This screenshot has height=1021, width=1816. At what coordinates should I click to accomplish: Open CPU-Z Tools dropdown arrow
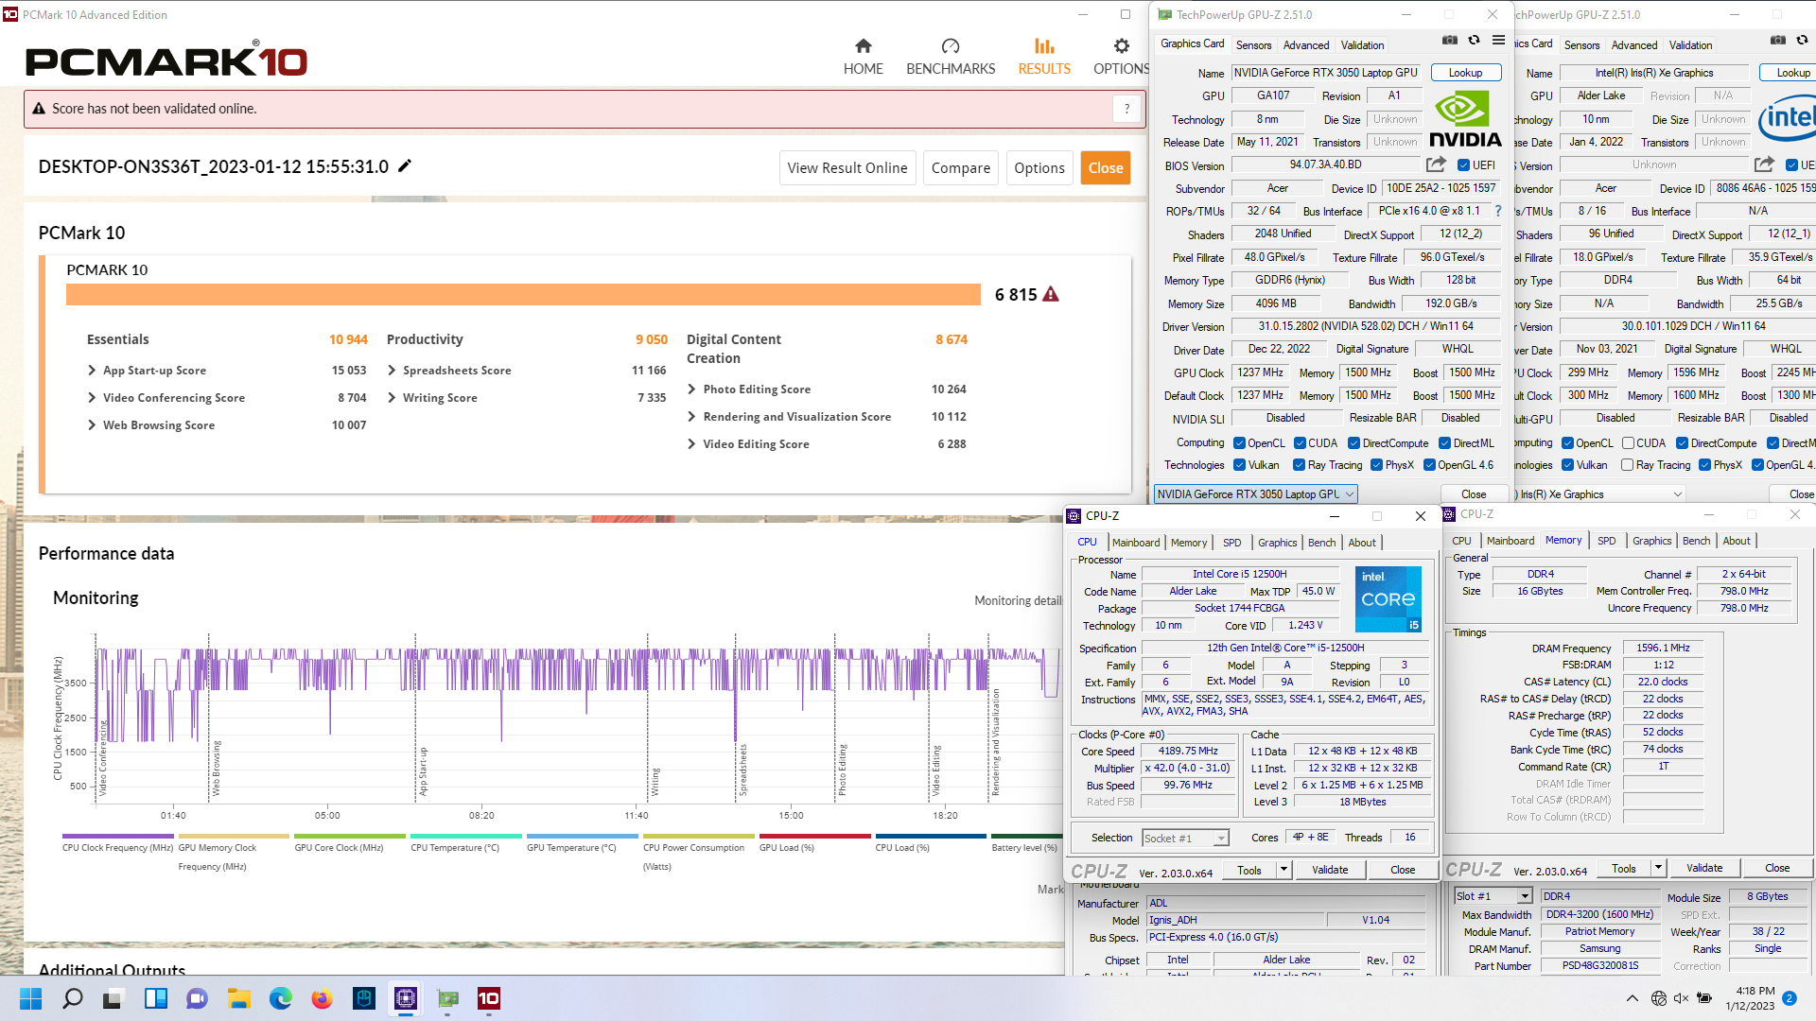click(1283, 870)
